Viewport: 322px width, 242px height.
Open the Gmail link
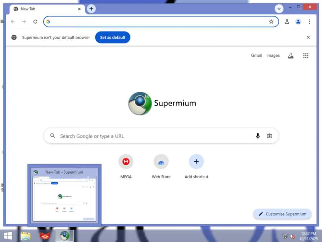(x=256, y=55)
